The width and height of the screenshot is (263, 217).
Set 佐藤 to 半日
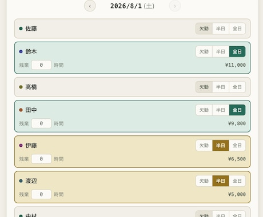221,29
